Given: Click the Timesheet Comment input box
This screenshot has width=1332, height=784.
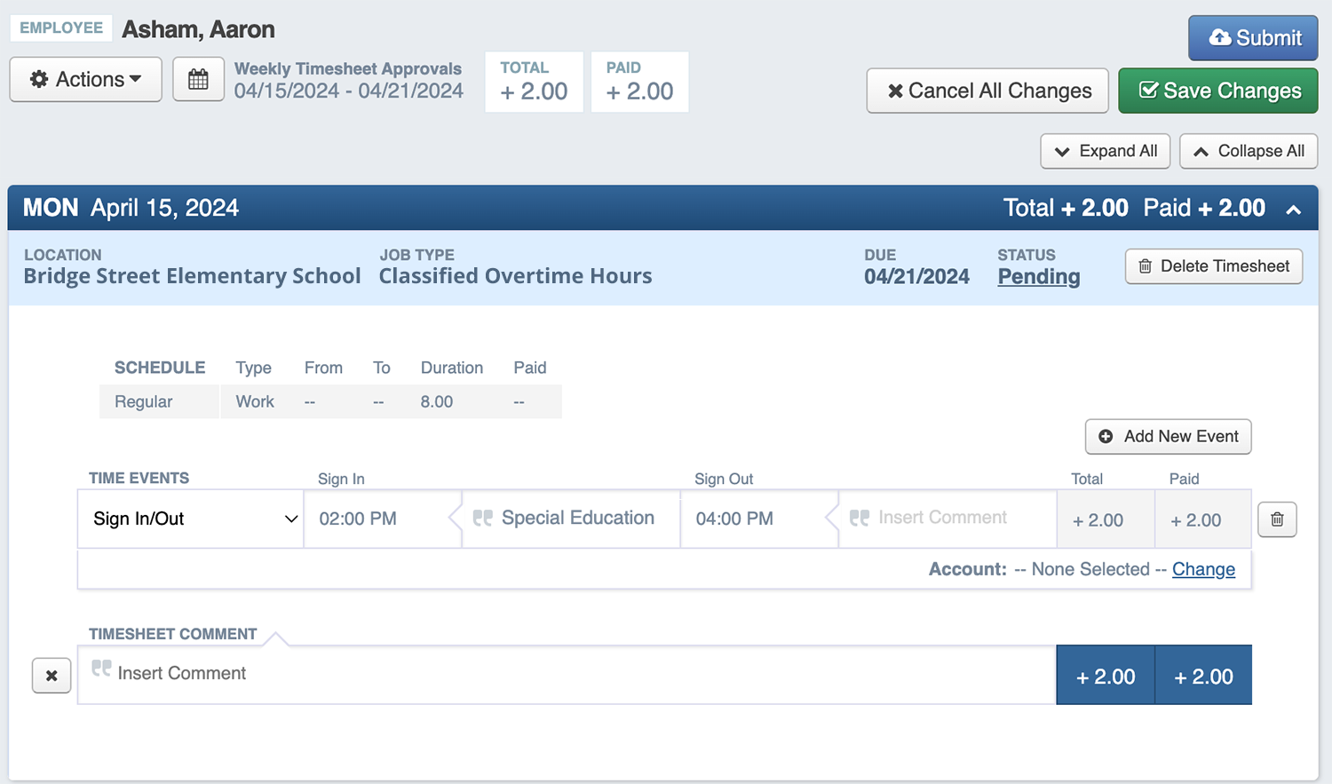Looking at the screenshot, I should (x=444, y=674).
